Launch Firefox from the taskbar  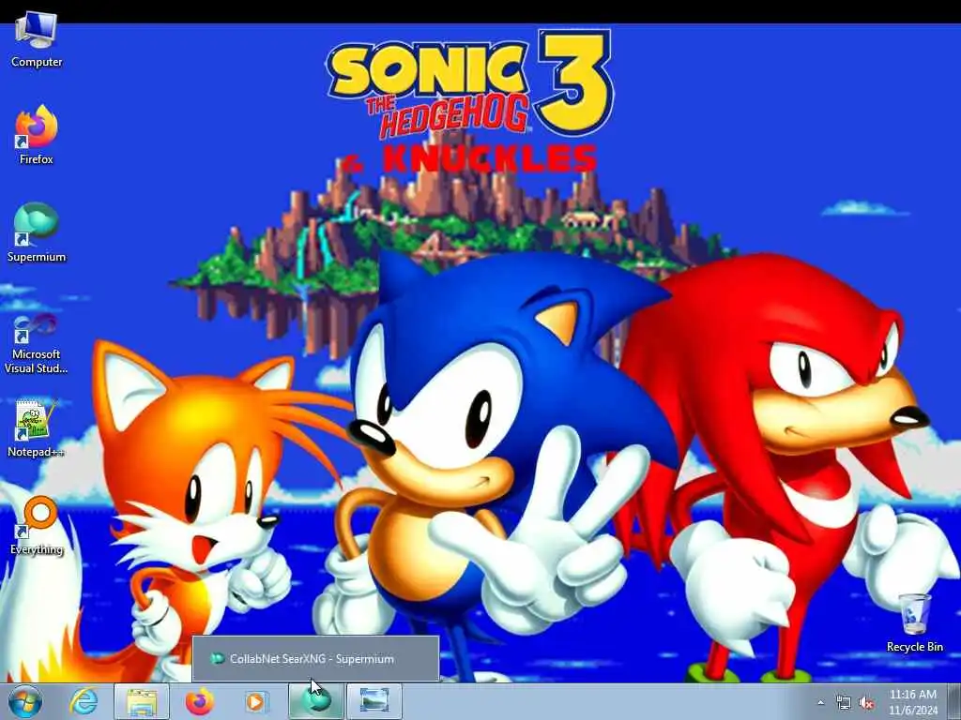pyautogui.click(x=199, y=701)
